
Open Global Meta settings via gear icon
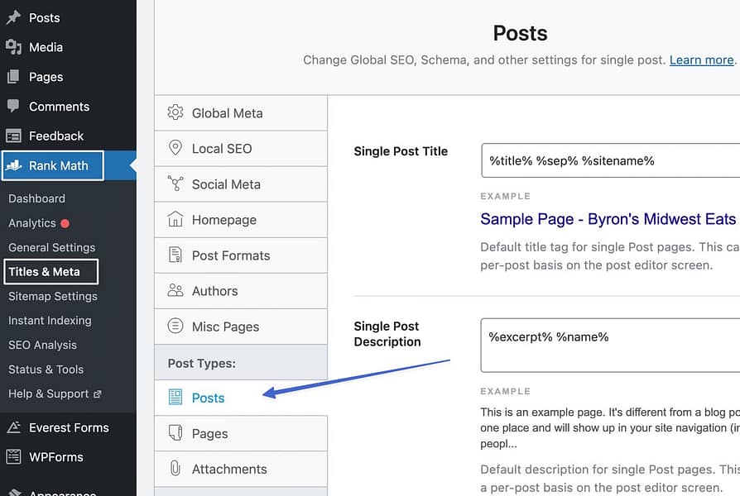pyautogui.click(x=175, y=112)
